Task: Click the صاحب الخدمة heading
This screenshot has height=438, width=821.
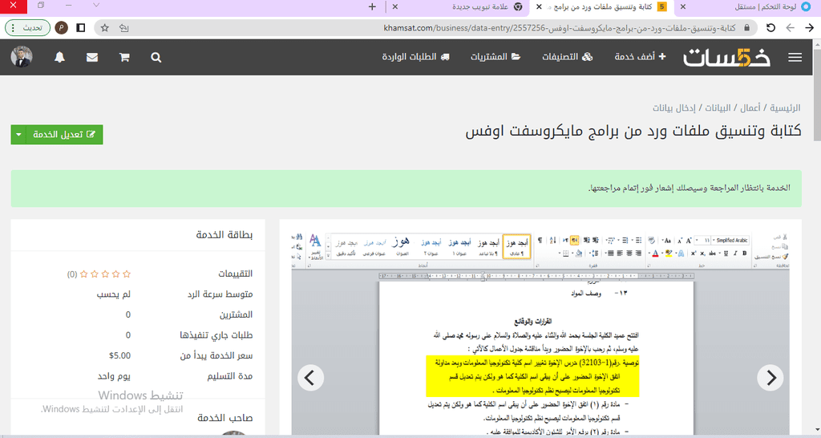Action: click(225, 418)
